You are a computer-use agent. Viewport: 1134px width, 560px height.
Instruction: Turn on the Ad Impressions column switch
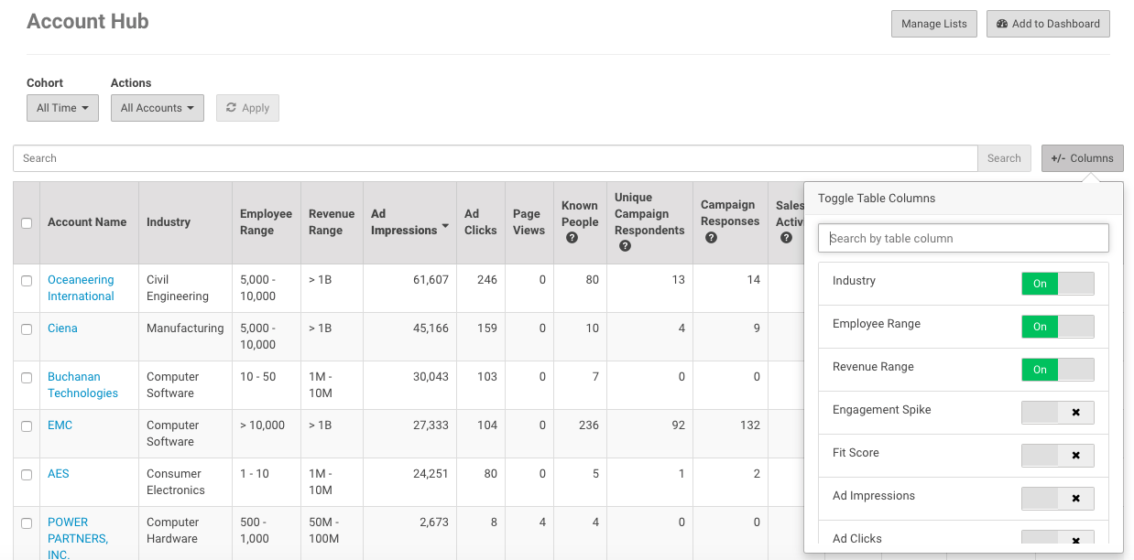tap(1058, 499)
